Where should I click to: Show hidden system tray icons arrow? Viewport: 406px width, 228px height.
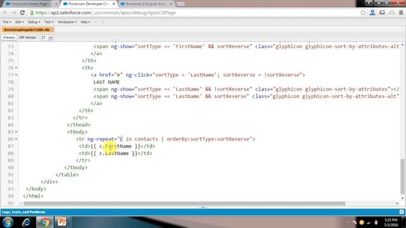tap(347, 222)
